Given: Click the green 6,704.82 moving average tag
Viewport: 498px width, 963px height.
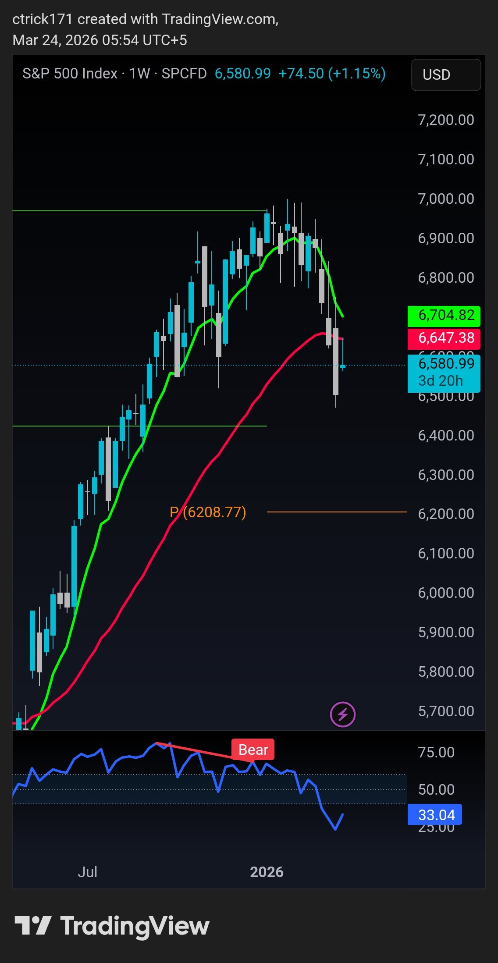Looking at the screenshot, I should click(444, 316).
